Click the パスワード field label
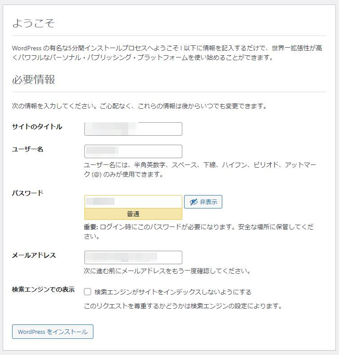This screenshot has height=355, width=339. (27, 193)
